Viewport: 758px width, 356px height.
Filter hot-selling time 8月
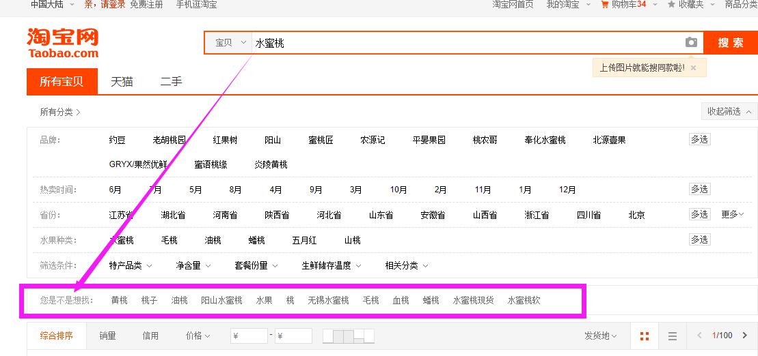coord(235,190)
